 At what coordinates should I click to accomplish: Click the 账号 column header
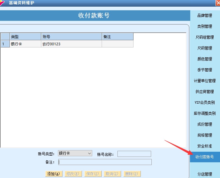tap(71, 37)
